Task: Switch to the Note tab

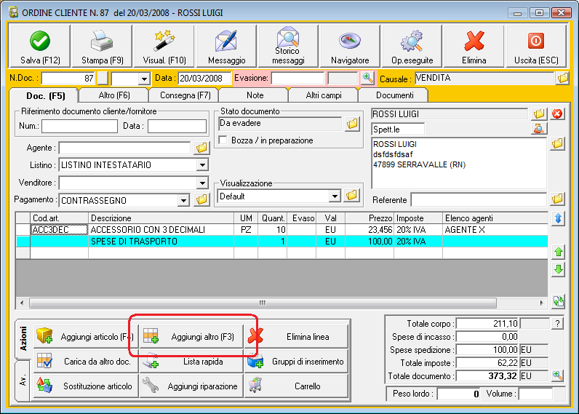Action: [x=255, y=95]
